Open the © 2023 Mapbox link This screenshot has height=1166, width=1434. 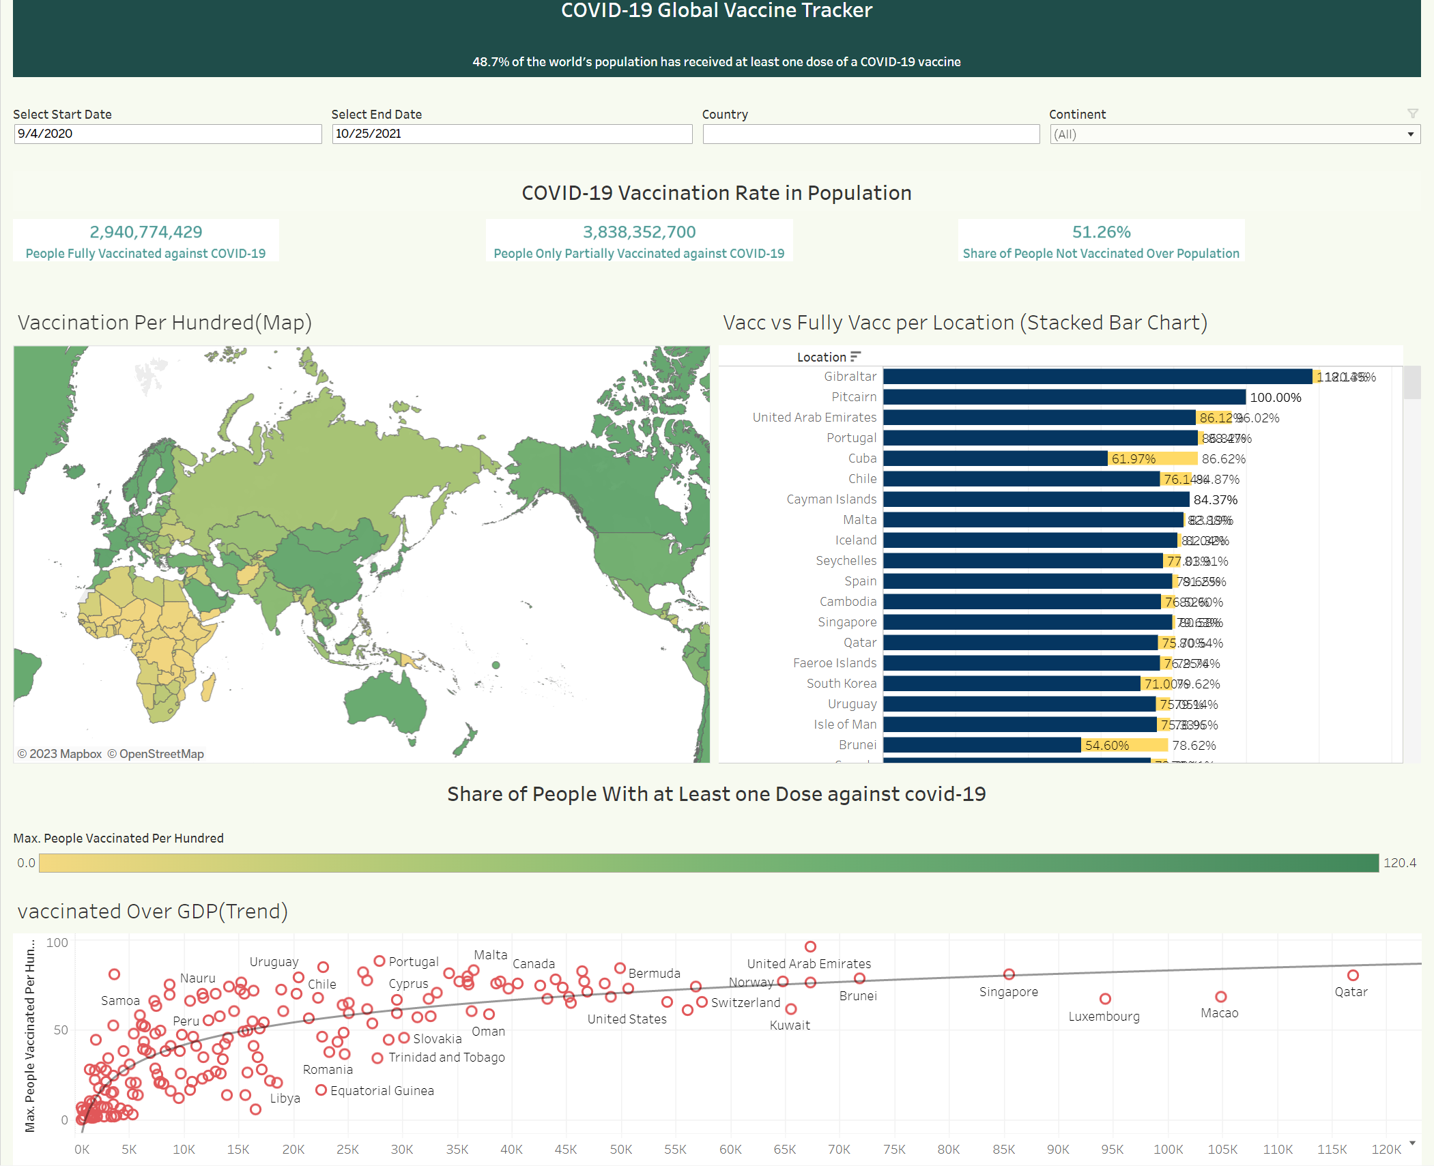[59, 754]
